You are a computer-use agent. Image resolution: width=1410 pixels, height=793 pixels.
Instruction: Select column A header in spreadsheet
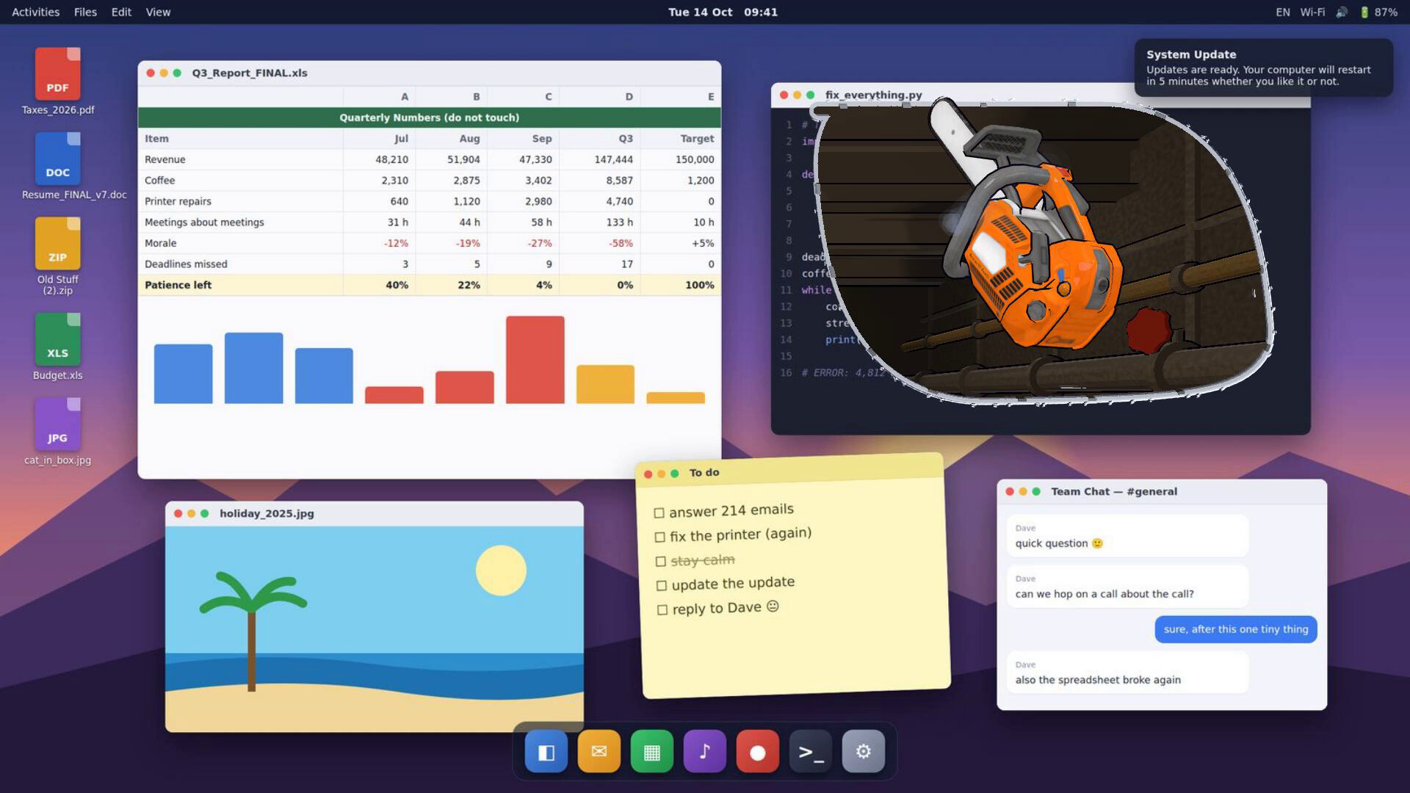[x=379, y=96]
